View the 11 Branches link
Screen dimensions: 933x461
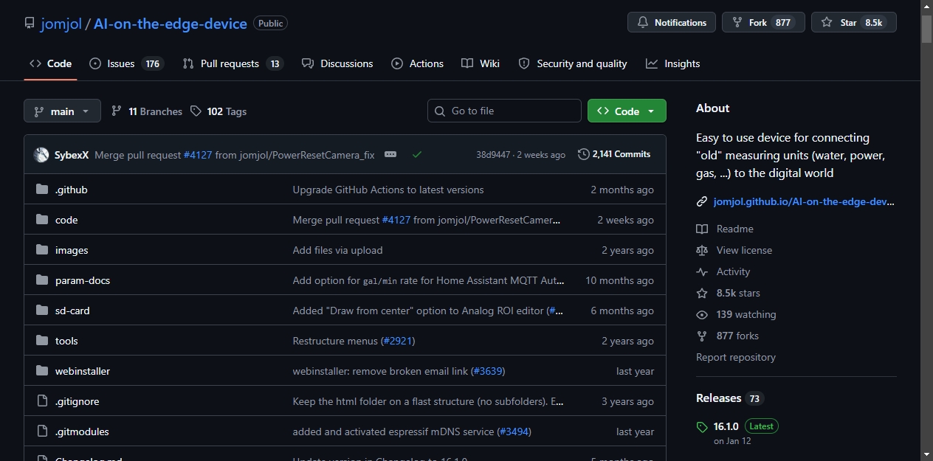(x=147, y=111)
